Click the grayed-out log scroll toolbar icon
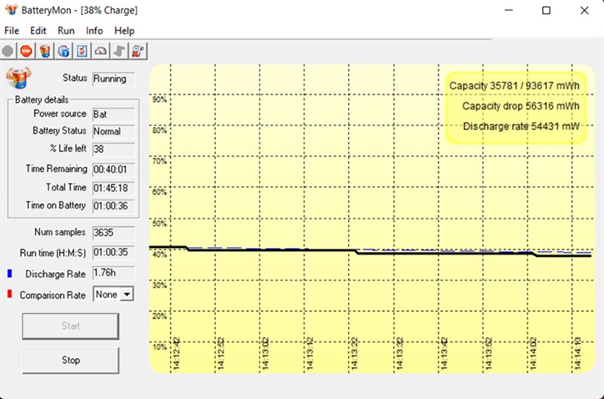Viewport: 604px width, 399px height. pyautogui.click(x=119, y=51)
